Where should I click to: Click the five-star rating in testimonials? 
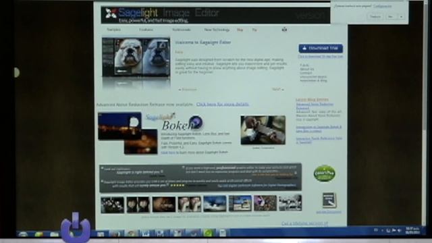(177, 186)
